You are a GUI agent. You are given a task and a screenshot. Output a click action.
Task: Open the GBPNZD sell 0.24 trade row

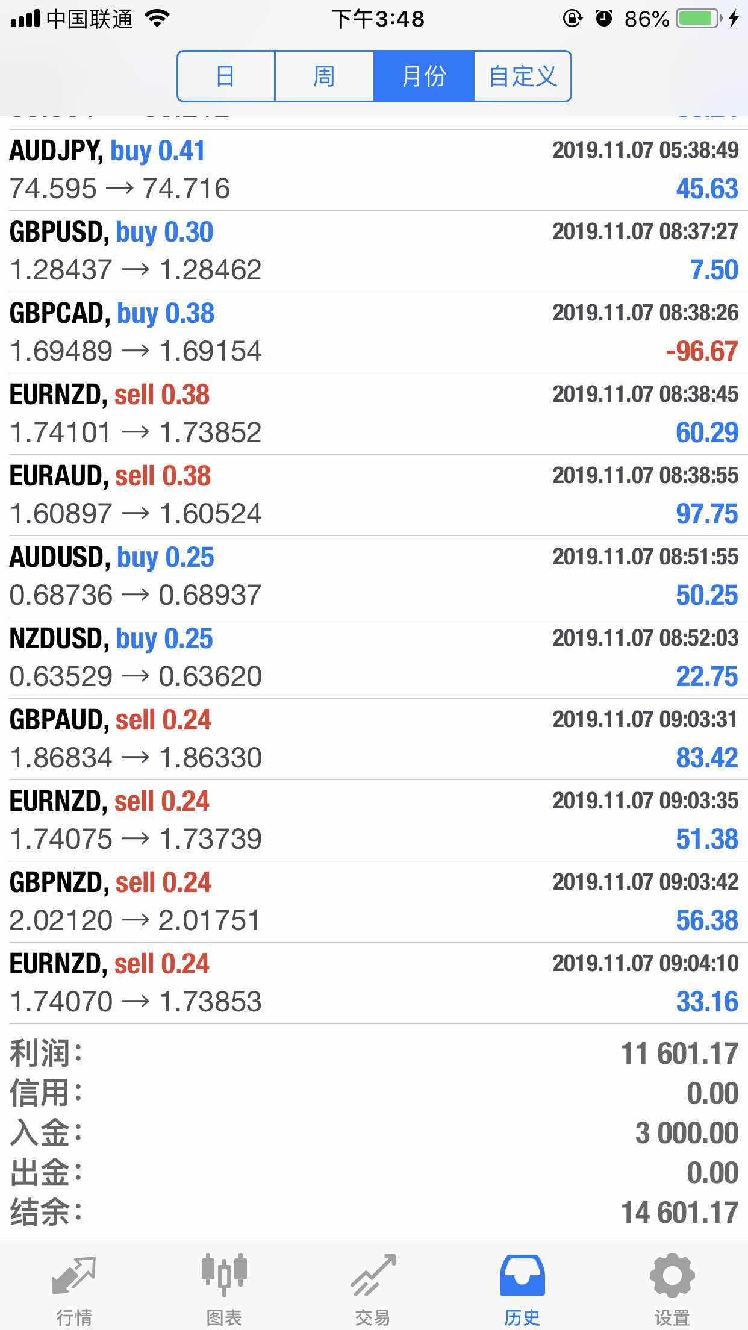[x=373, y=902]
